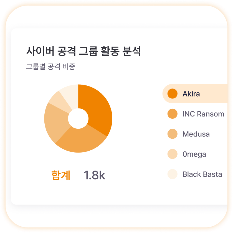Click the Medusa legend color circle

(173, 134)
